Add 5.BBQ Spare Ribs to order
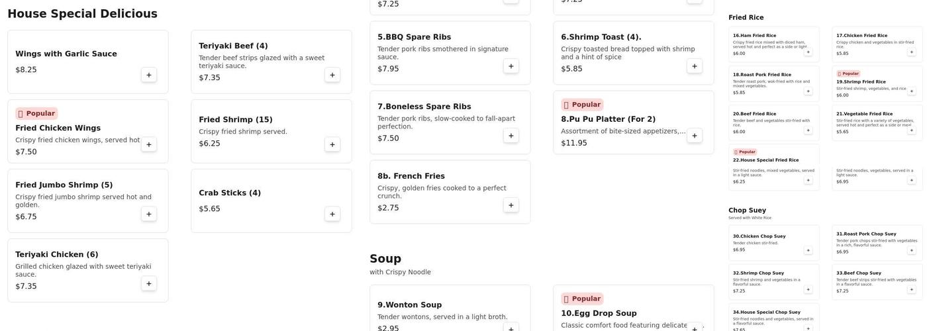Screen dimensions: 927x331 pos(511,66)
